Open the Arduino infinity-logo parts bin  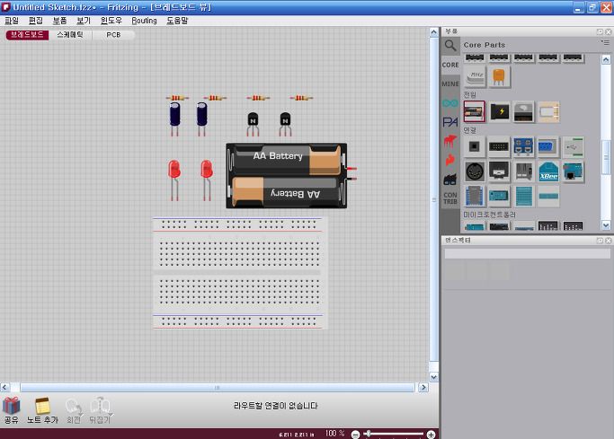point(450,103)
